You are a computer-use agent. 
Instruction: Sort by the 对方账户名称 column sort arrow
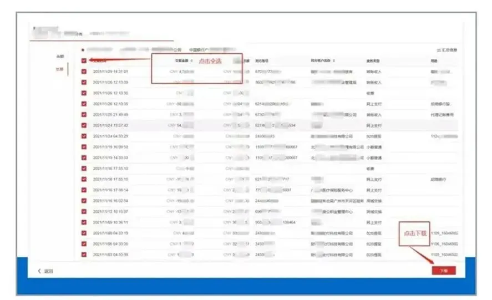click(x=334, y=60)
